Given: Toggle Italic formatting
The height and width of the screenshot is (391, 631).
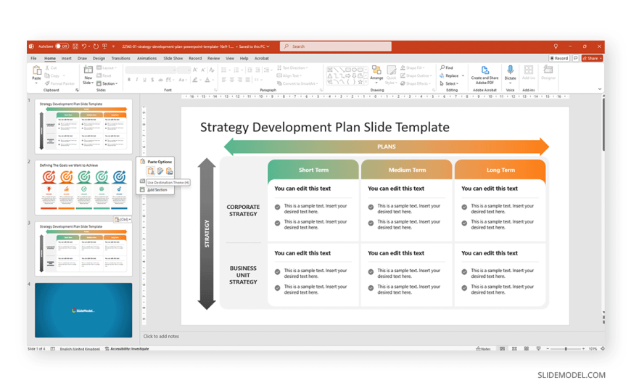Looking at the screenshot, I should click(x=137, y=80).
